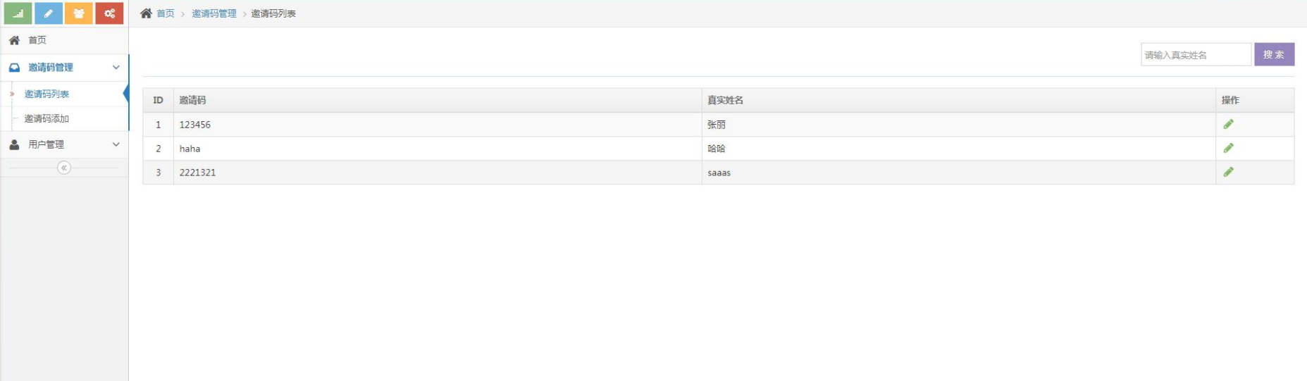This screenshot has height=381, width=1307.
Task: Click the 真实姓名 column header
Action: (x=725, y=100)
